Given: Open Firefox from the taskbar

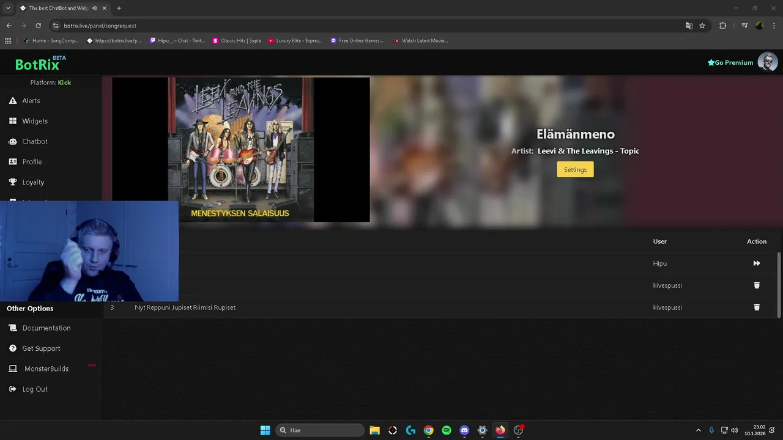Looking at the screenshot, I should [x=500, y=430].
